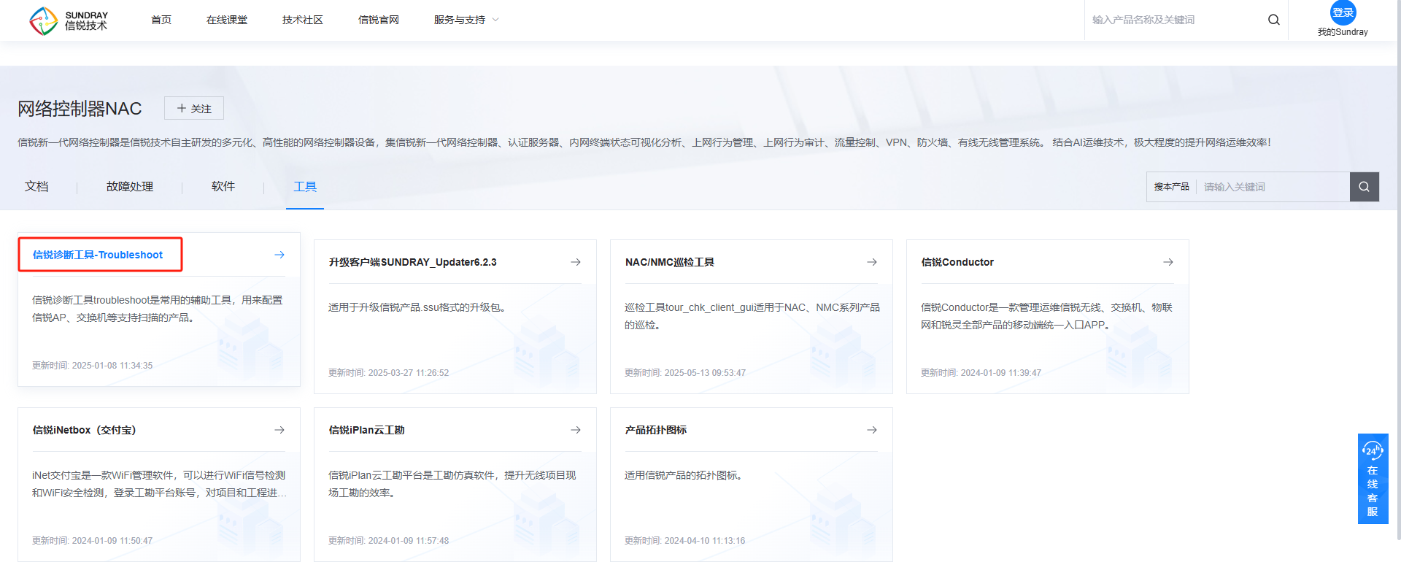Open the 产品拓扑图标 title

click(x=656, y=430)
